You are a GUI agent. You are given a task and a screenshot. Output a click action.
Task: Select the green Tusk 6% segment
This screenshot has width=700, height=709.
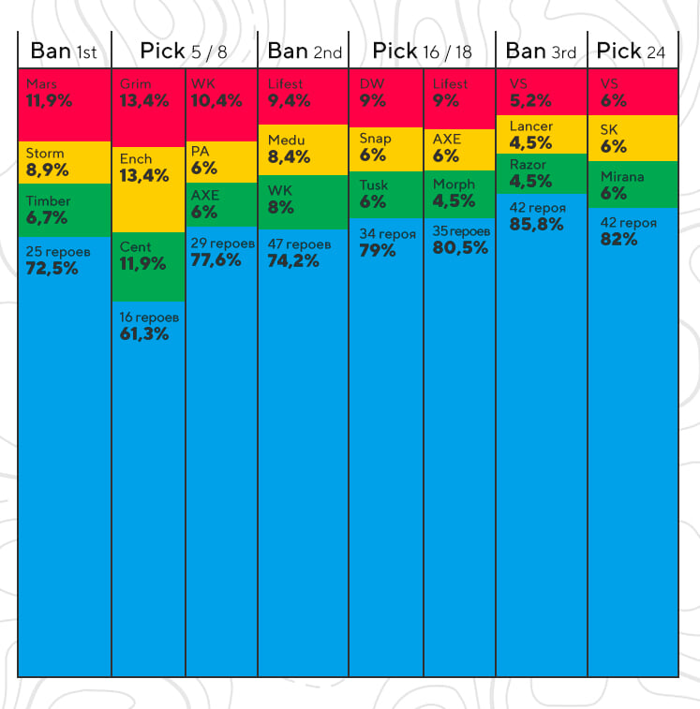[x=386, y=195]
